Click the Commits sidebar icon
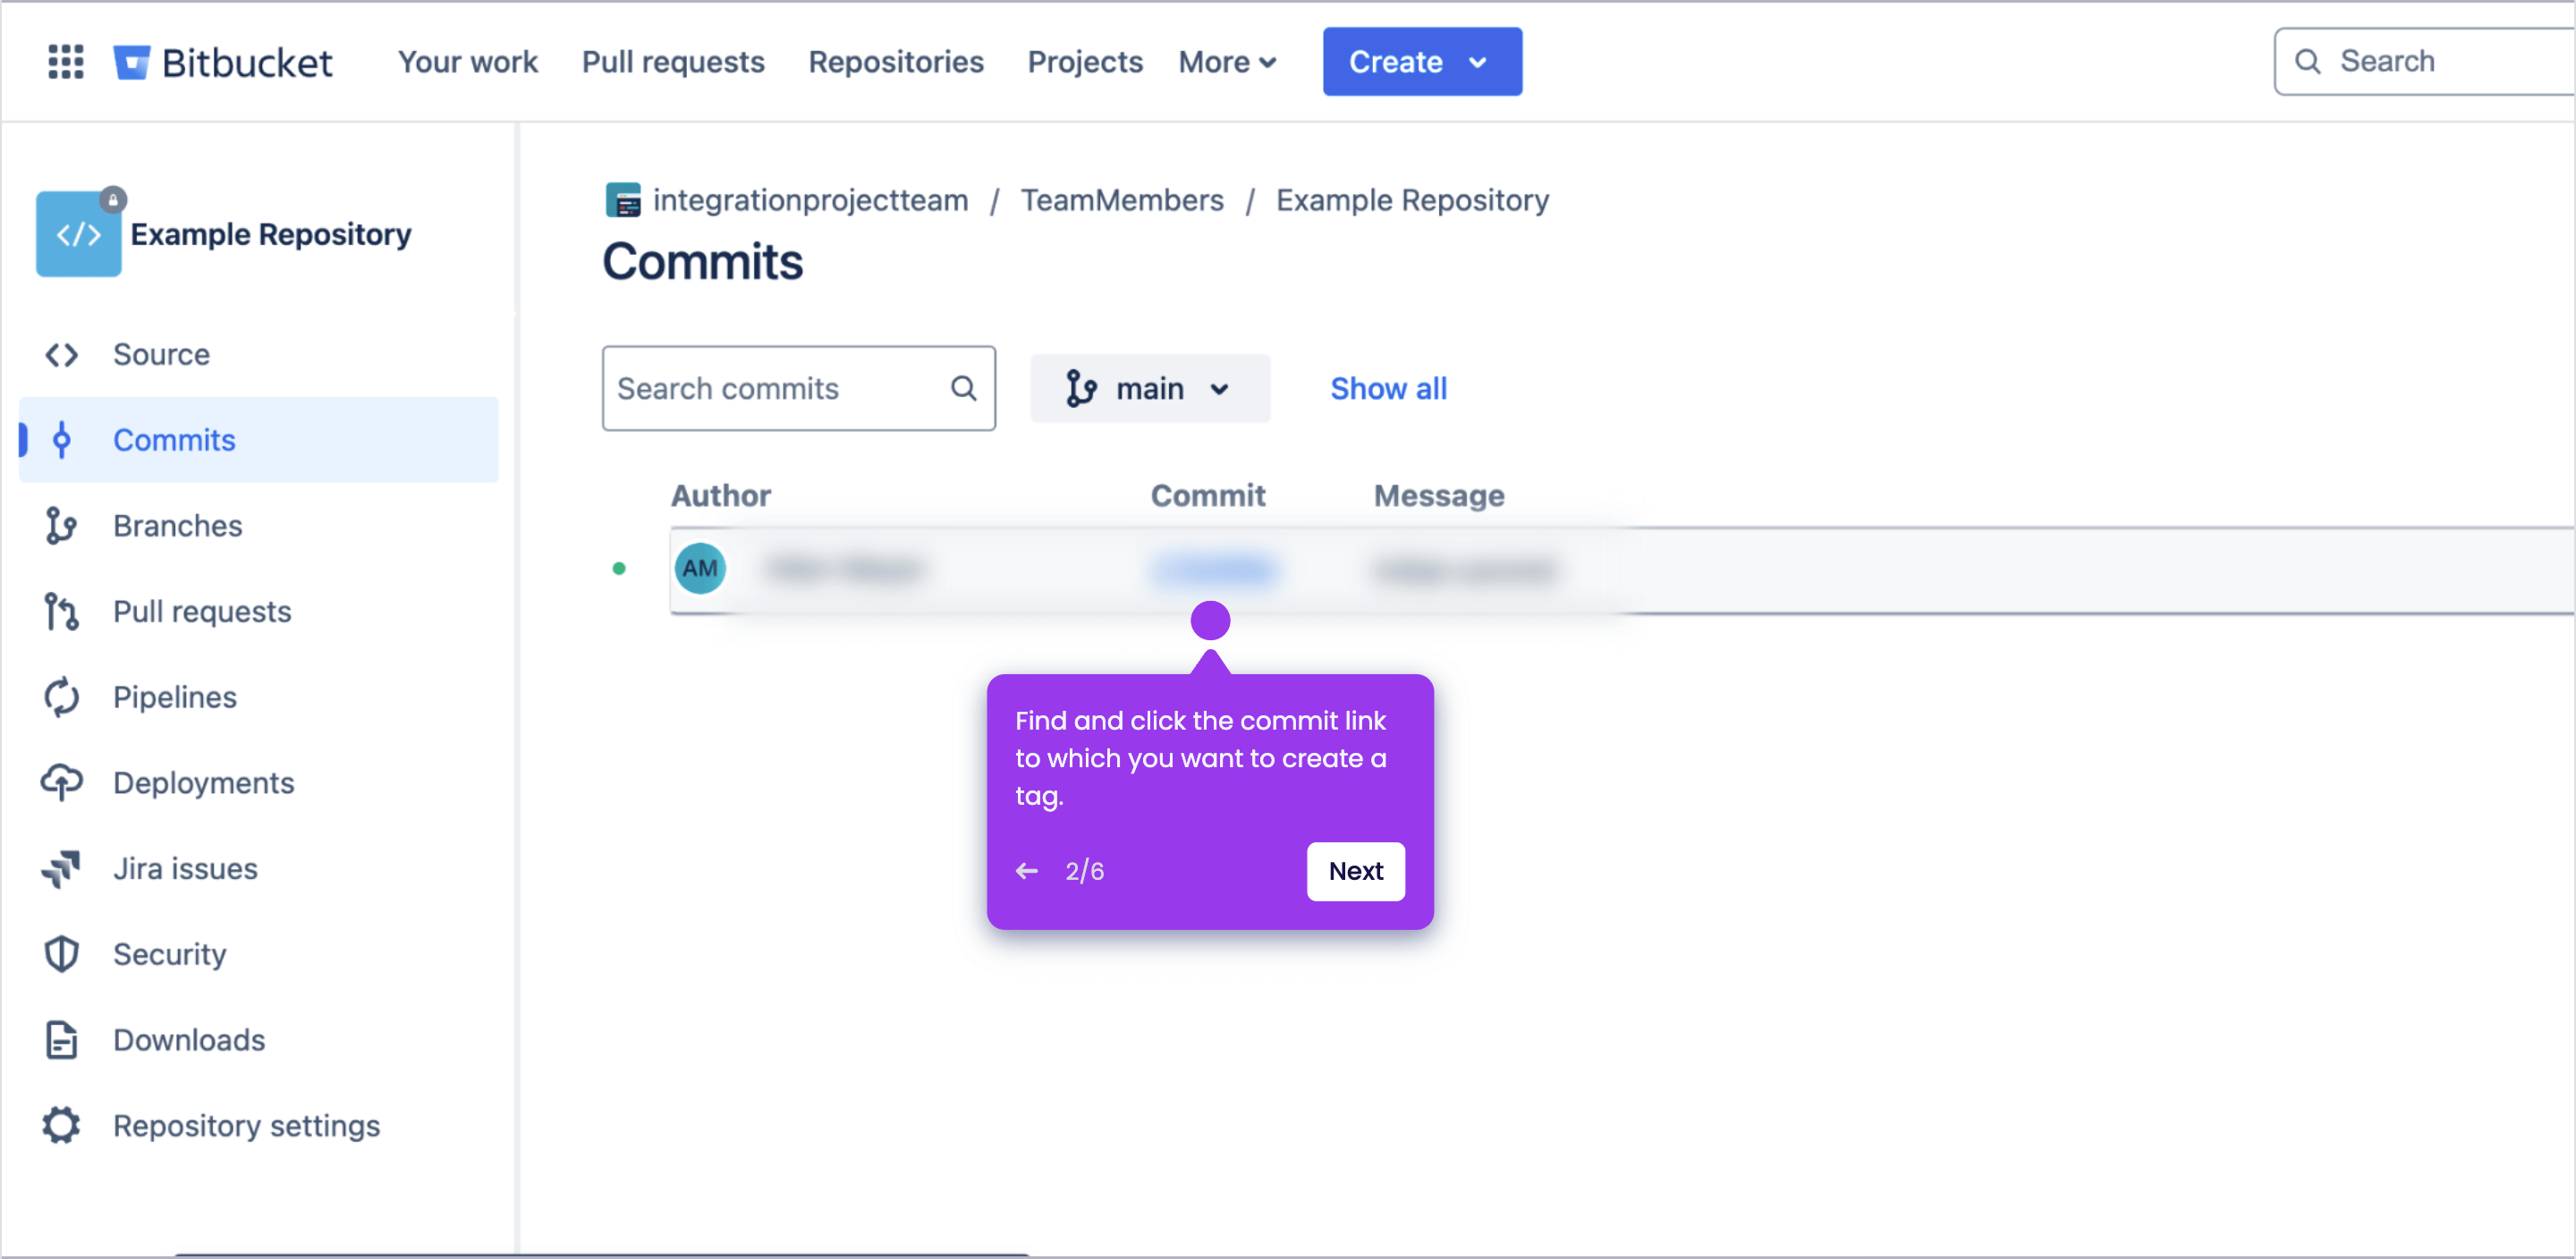 (x=61, y=440)
